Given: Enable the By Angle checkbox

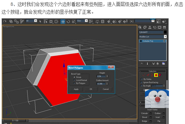Looking at the screenshot, I should click(142, 86).
